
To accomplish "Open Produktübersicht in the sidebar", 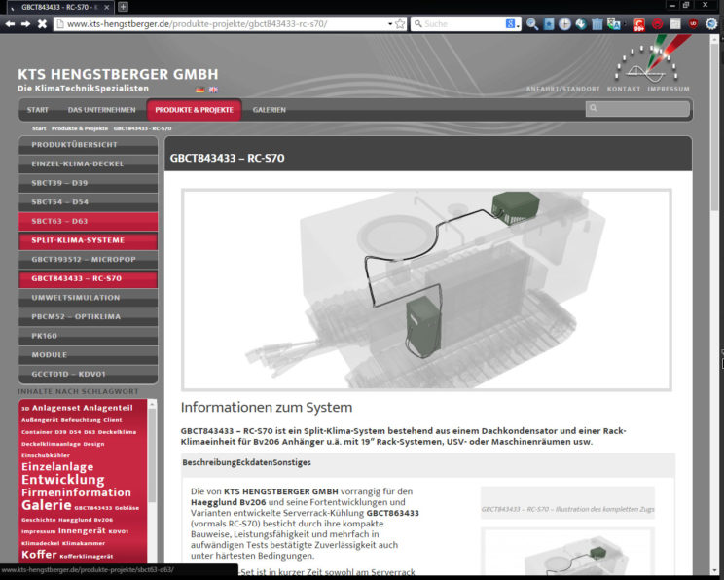I will point(88,145).
